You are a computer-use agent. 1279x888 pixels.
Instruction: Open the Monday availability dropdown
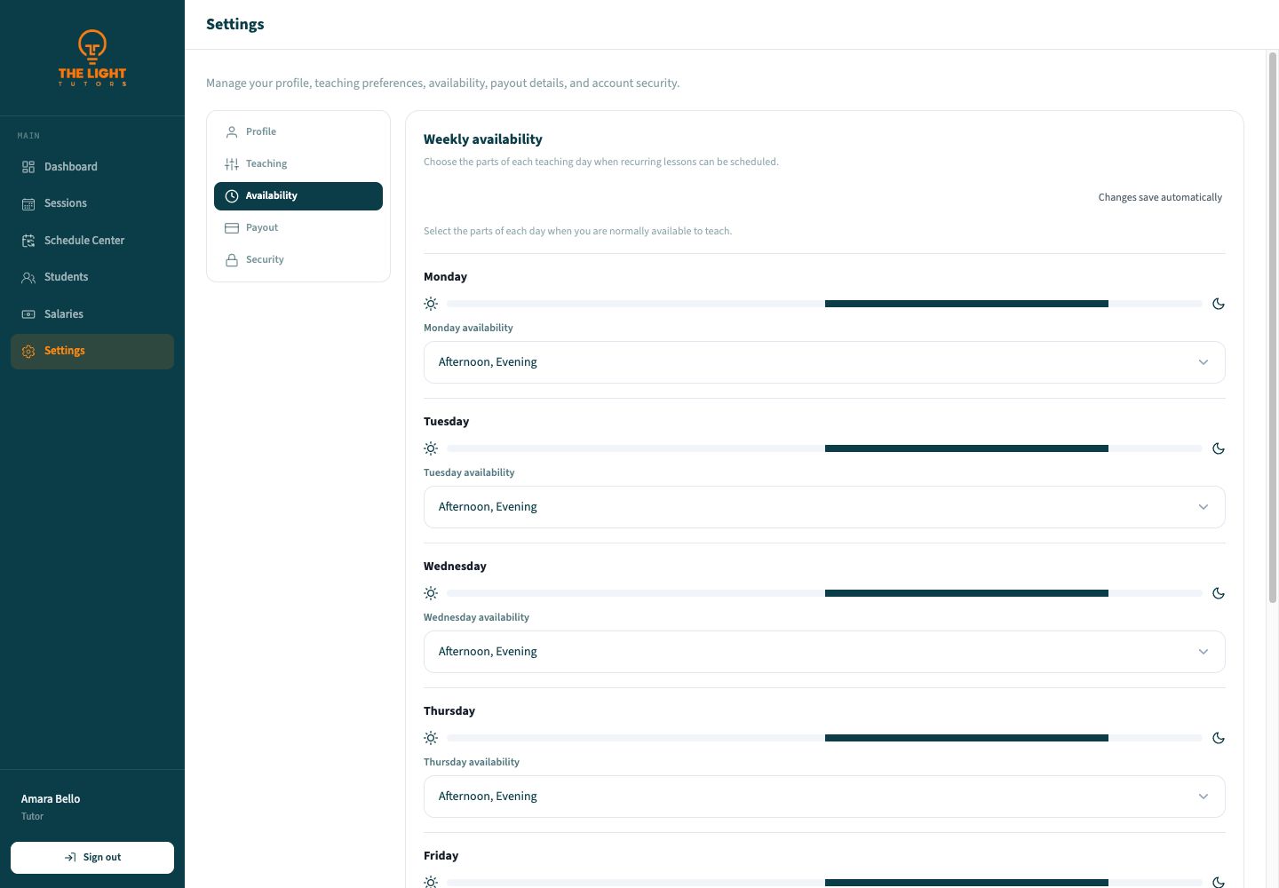tap(824, 362)
